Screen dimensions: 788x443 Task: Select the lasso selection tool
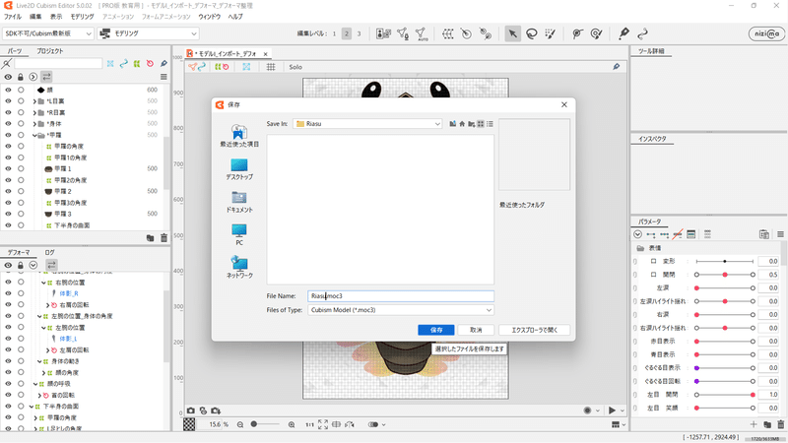[x=531, y=33]
